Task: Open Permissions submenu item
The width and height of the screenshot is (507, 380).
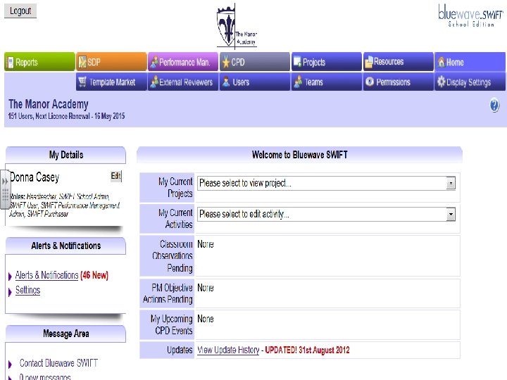Action: tap(399, 82)
